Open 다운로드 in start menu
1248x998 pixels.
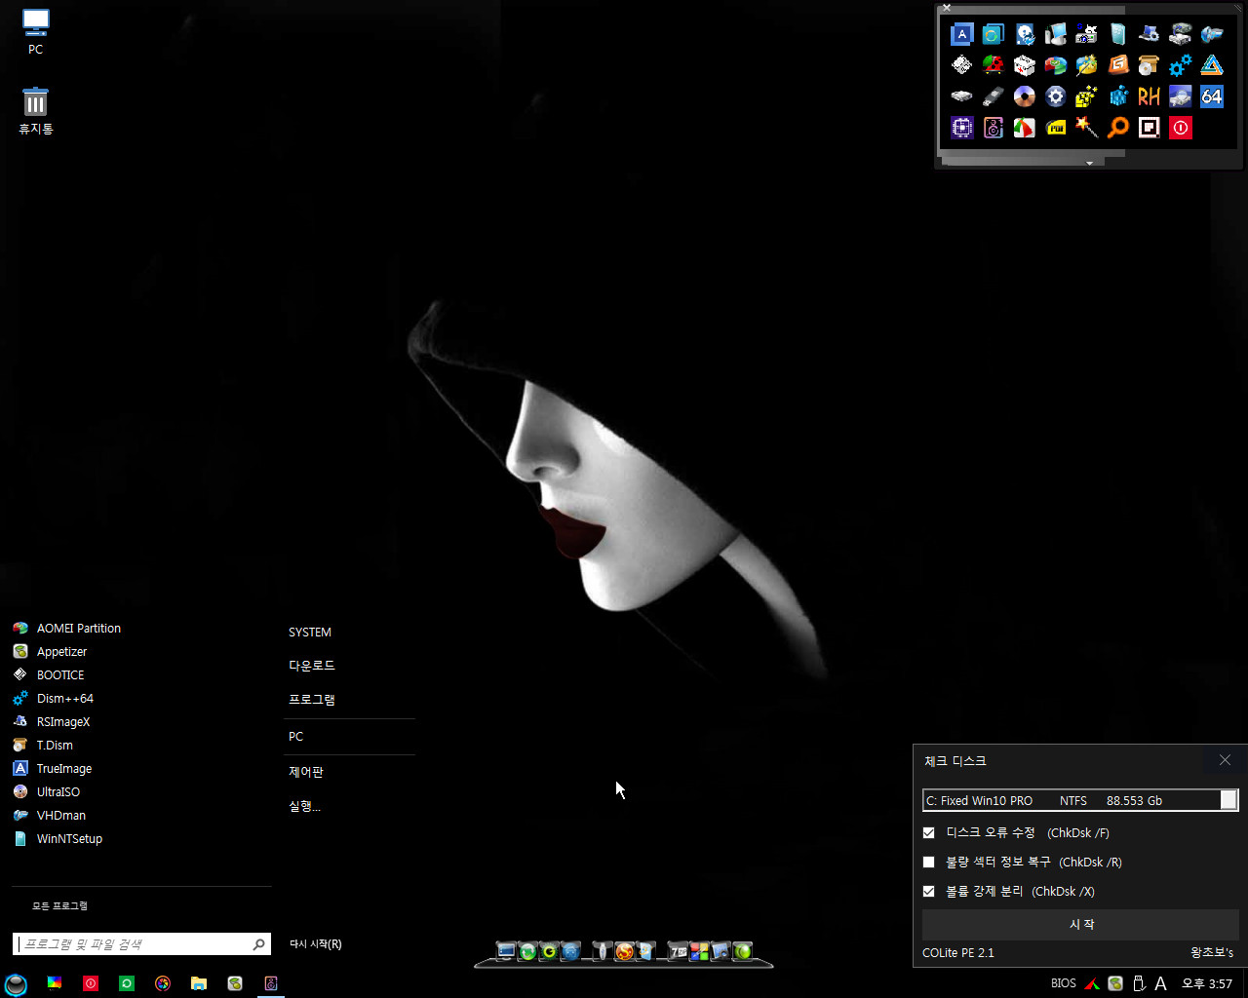click(x=312, y=666)
